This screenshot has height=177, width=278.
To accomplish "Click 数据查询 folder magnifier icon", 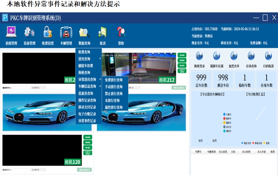I will 84,32.
